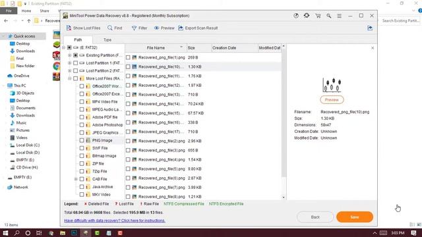Expand the Lost Partition 2 node
422x237 pixels.
click(70, 70)
